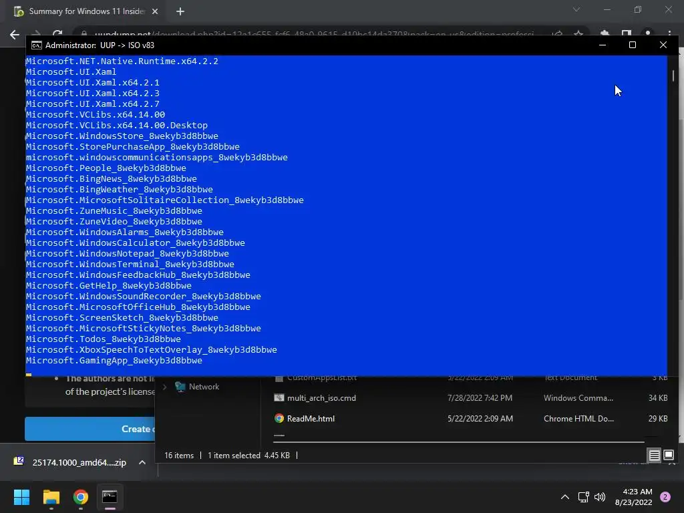Open the command prompt window system icon

pos(37,45)
